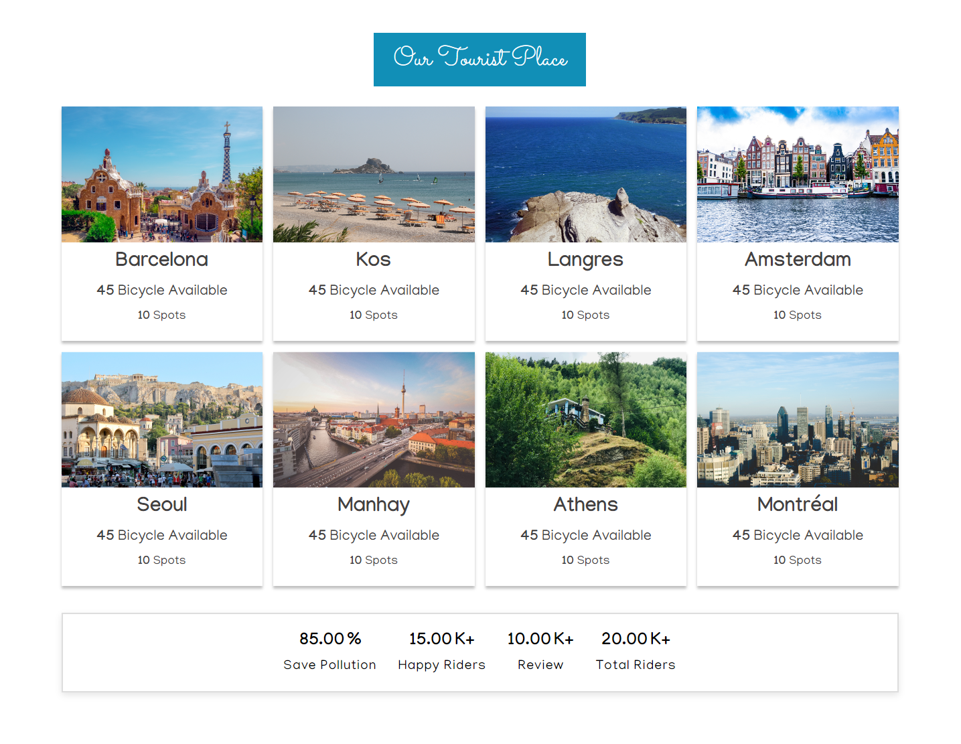
Task: Open the Montréal skyline photo
Action: 798,420
